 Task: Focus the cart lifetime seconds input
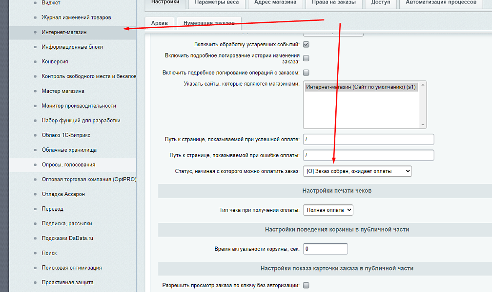[x=325, y=249]
